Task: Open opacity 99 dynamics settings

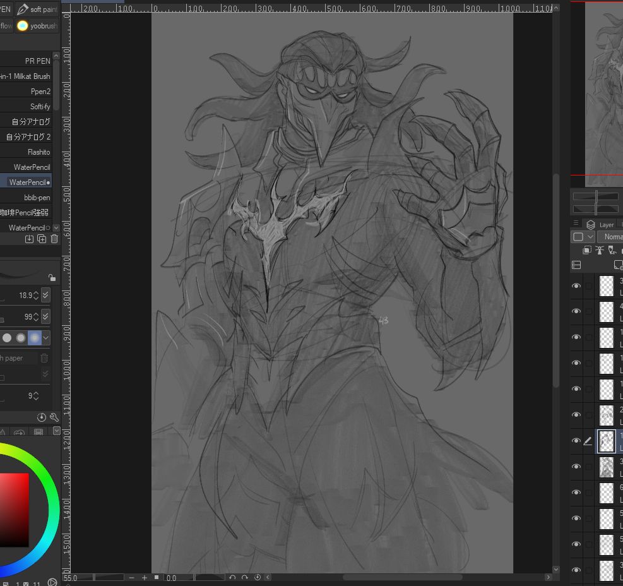Action: coord(45,316)
